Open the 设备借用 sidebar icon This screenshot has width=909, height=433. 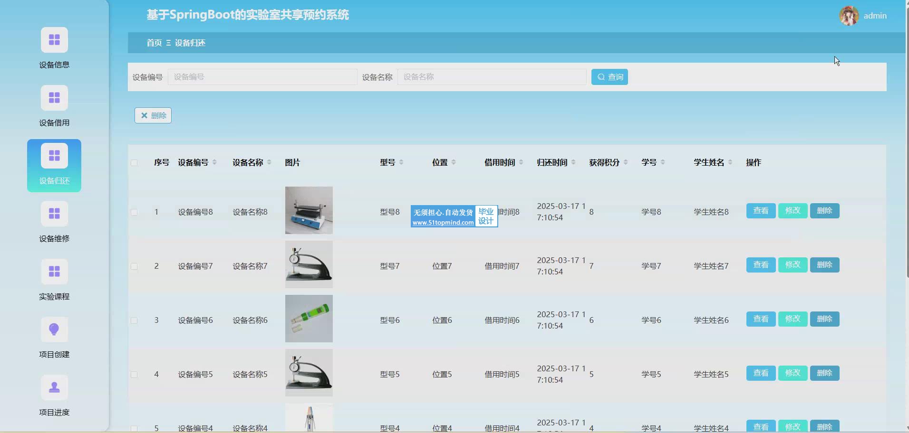pyautogui.click(x=54, y=98)
